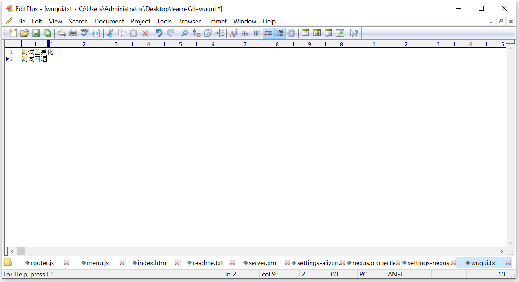Click the Copy icon
This screenshot has width=519, height=282.
pos(122,33)
